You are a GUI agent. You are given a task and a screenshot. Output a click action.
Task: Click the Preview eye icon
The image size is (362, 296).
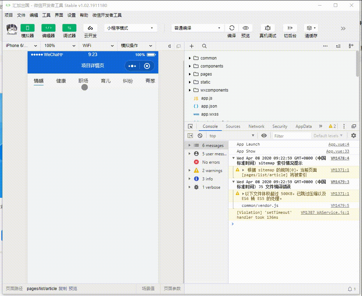click(246, 28)
